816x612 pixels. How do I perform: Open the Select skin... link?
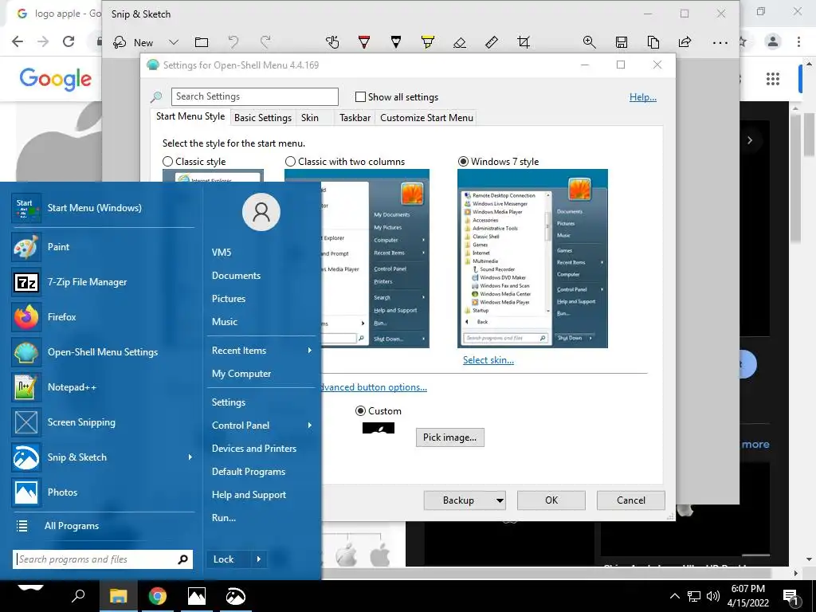click(488, 360)
